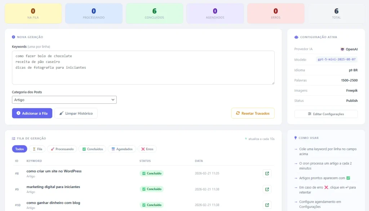Click red X icon in help text
Viewport: 369px width, 211px height.
point(326,188)
